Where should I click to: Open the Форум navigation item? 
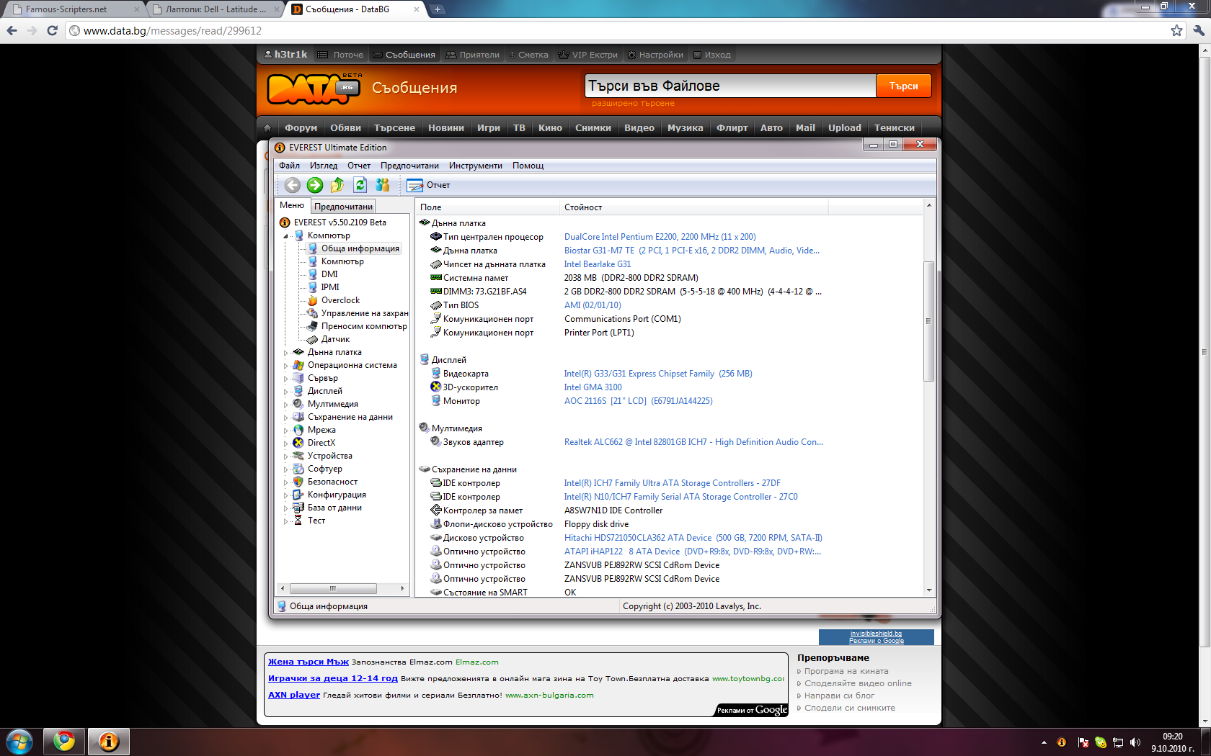[x=301, y=127]
